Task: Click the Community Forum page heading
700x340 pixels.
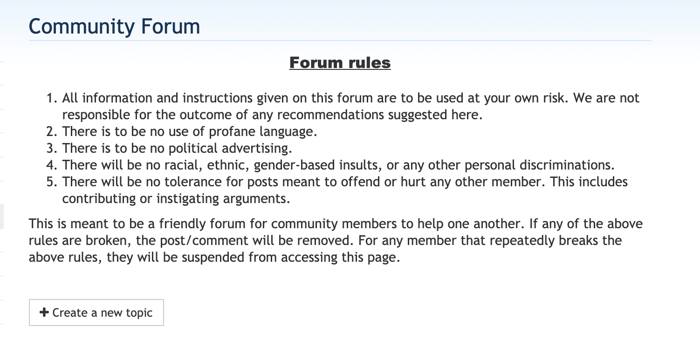Action: point(114,27)
